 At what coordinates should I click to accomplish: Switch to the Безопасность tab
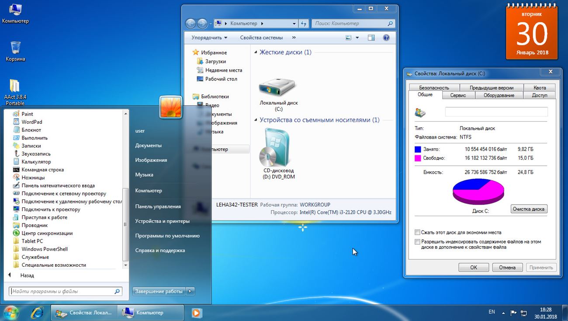click(433, 87)
